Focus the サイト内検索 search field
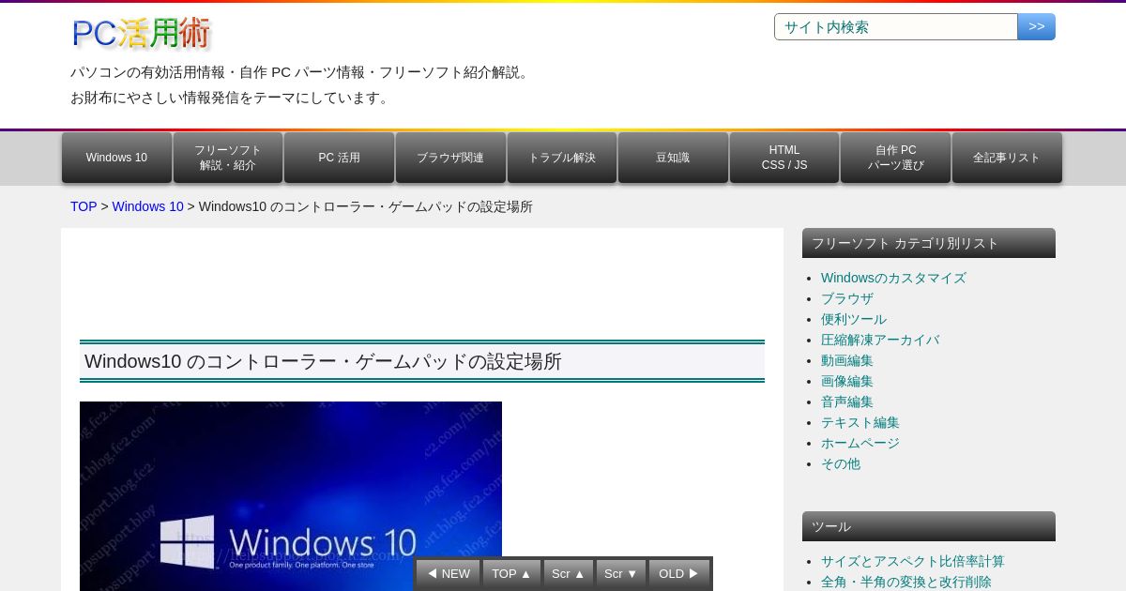Viewport: 1126px width, 591px height. point(896,26)
